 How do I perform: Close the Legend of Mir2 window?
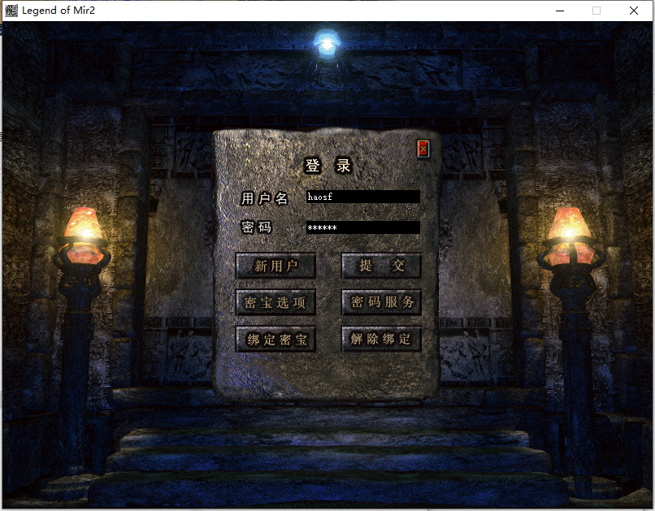pyautogui.click(x=634, y=11)
